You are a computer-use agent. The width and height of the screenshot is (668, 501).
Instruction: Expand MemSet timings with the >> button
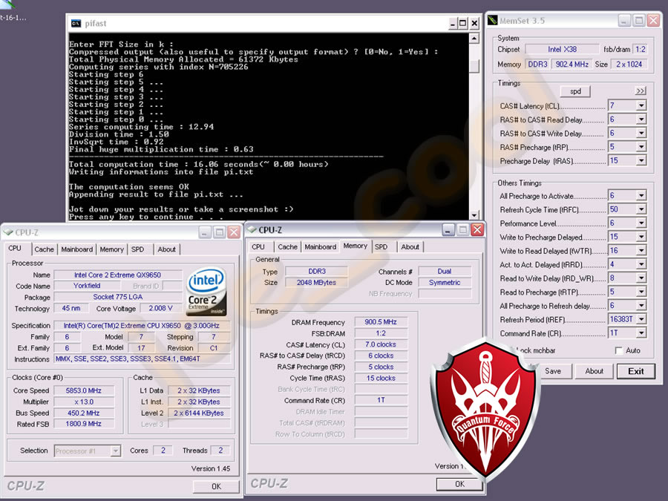tap(641, 91)
